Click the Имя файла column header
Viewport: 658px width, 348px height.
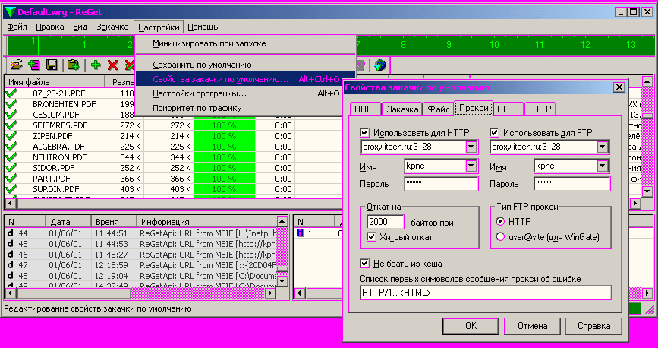55,82
